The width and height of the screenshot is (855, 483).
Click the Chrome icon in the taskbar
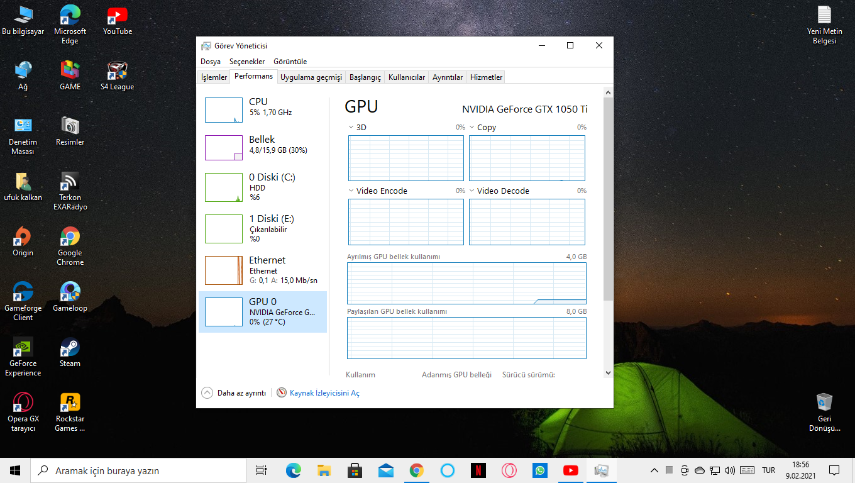click(416, 470)
